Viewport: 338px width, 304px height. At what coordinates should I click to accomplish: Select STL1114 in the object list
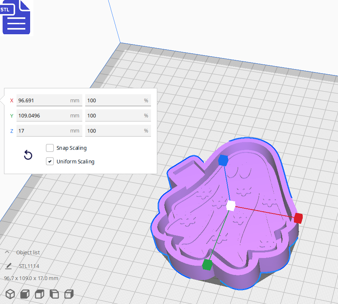pyautogui.click(x=29, y=266)
